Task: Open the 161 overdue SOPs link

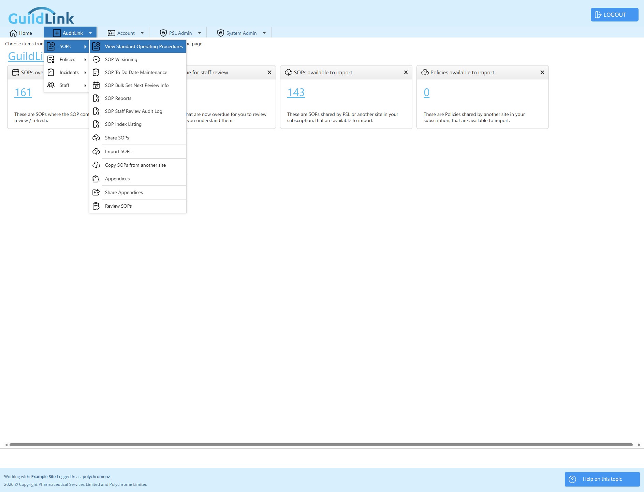Action: pos(23,92)
